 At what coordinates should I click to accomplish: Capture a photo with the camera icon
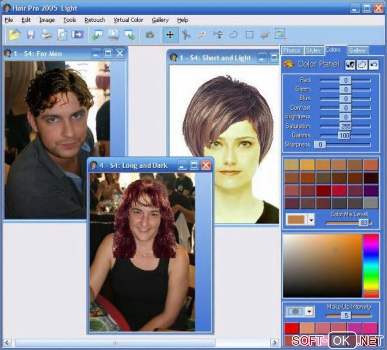coord(150,35)
